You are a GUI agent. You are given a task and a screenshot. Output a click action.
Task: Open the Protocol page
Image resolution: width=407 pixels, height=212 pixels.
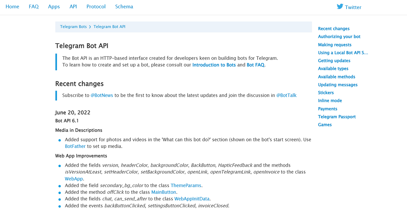pos(96,6)
